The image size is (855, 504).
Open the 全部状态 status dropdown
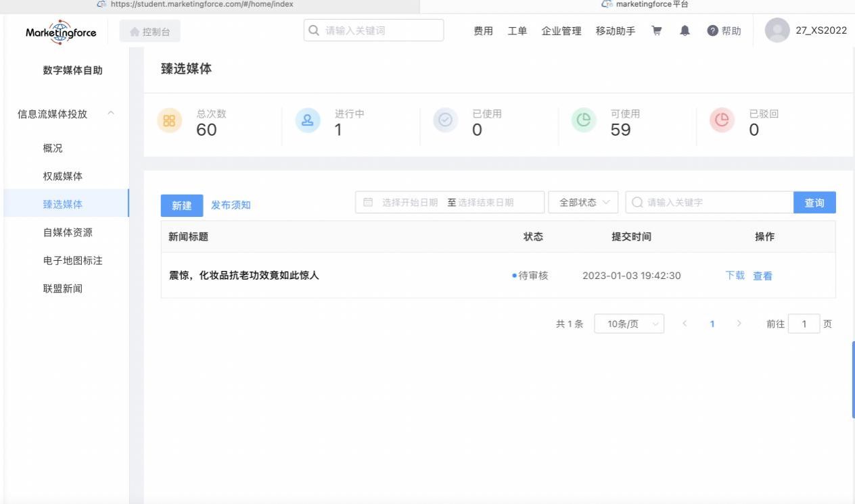(x=583, y=203)
